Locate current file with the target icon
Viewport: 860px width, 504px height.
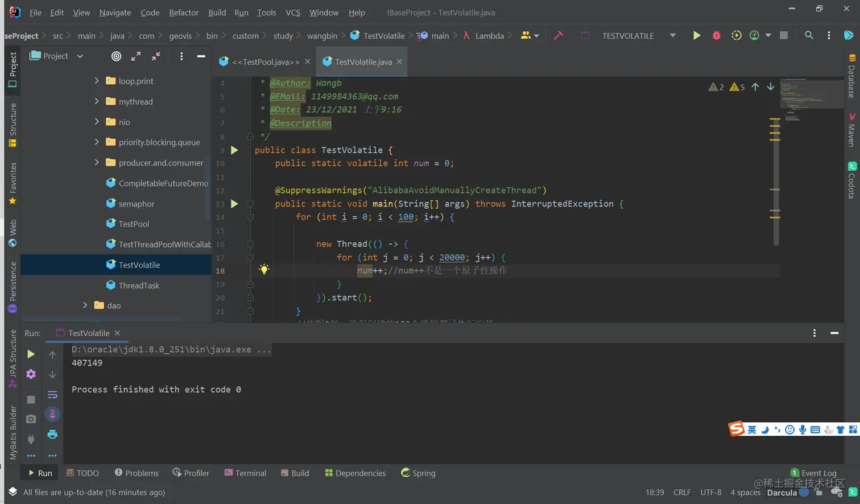116,56
